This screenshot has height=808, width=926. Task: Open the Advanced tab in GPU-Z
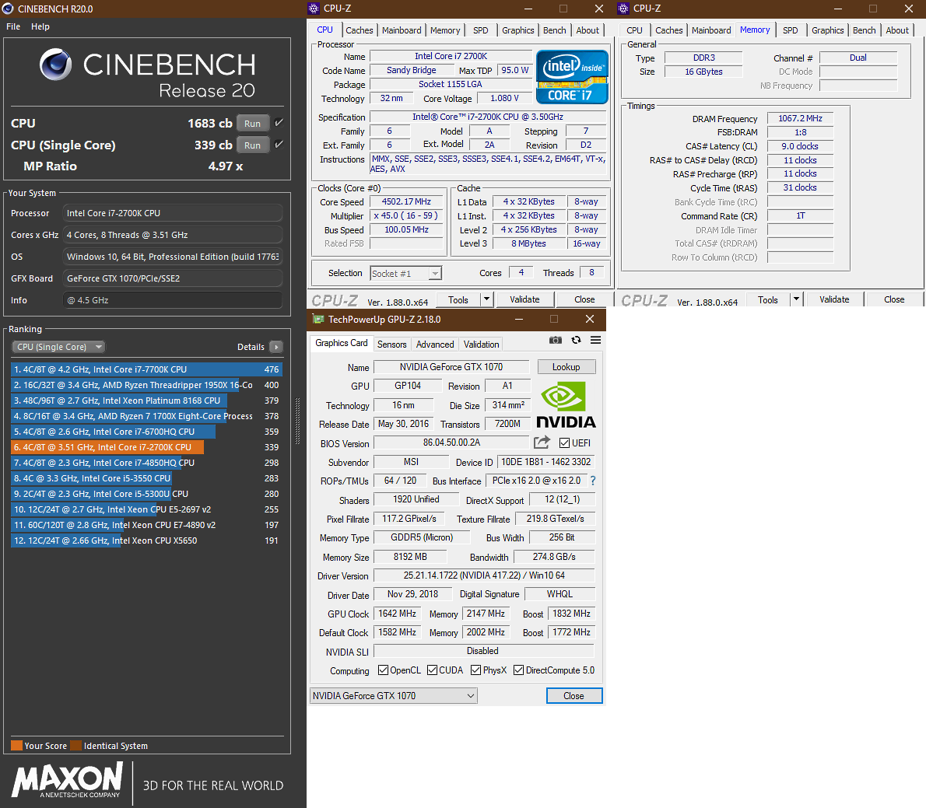435,344
